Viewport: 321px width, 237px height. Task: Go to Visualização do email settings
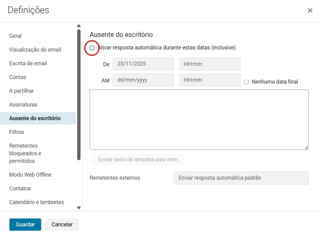click(35, 50)
